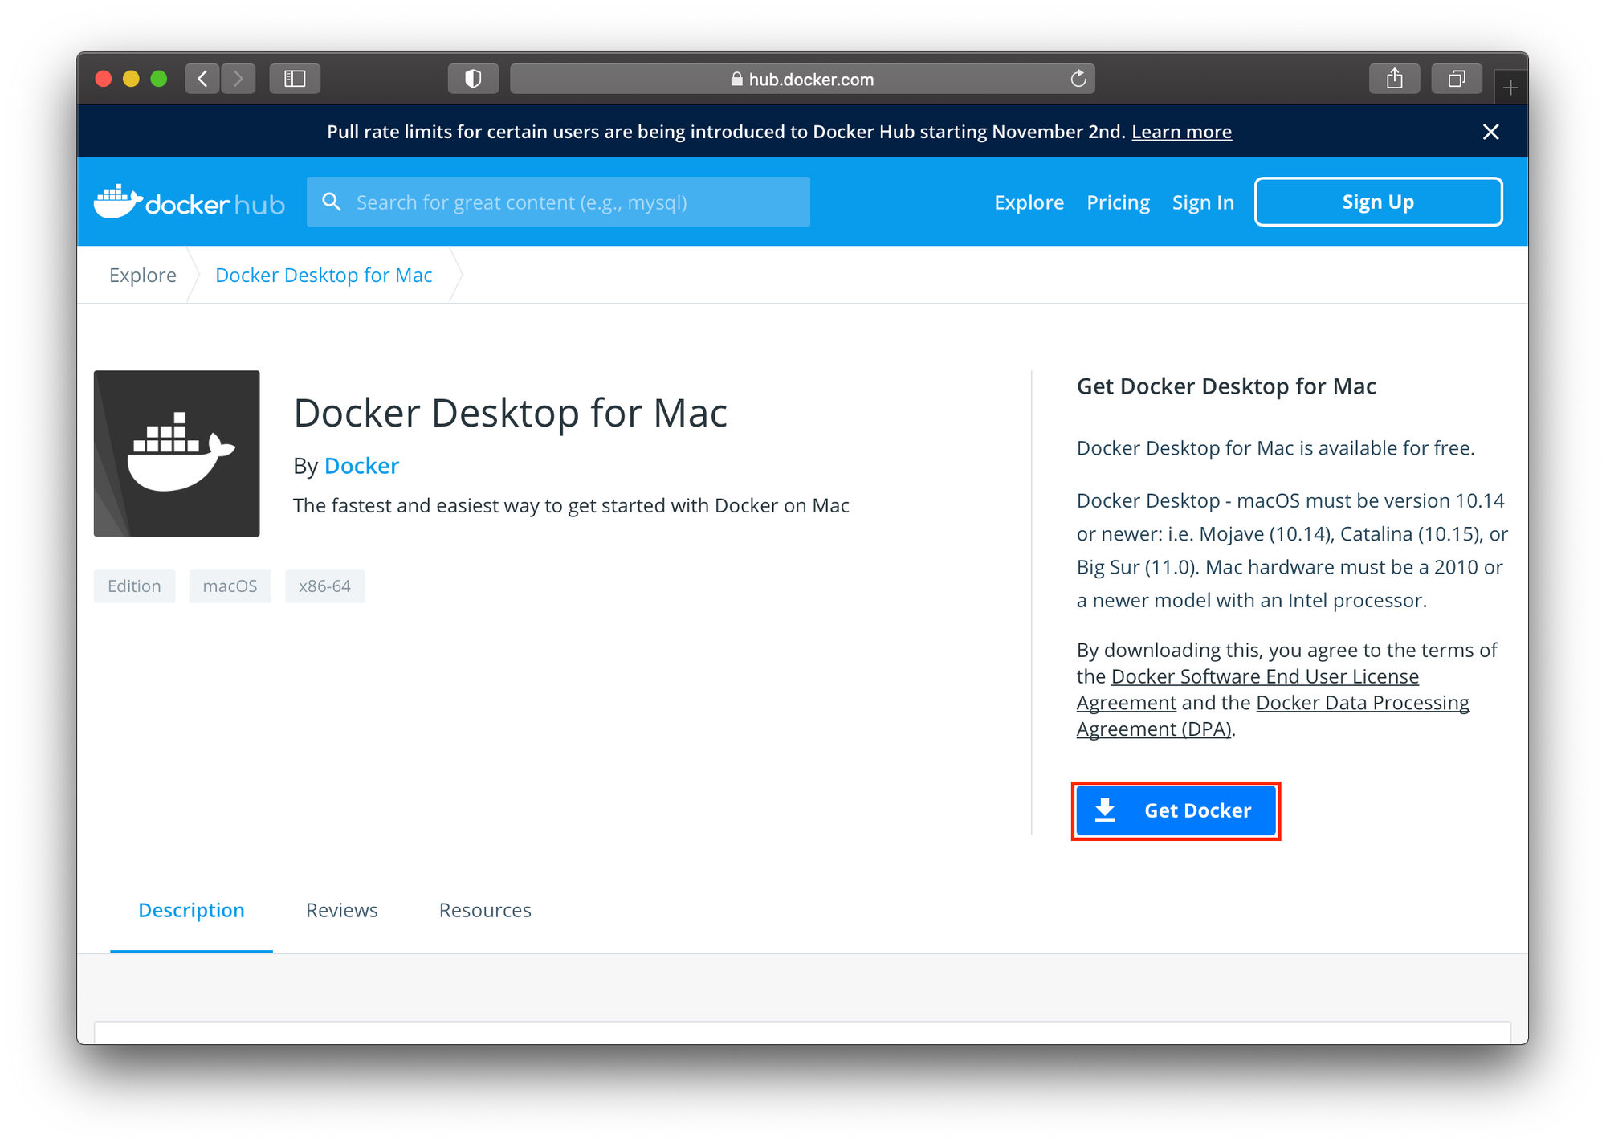Click the yellow minimize window button

click(131, 79)
